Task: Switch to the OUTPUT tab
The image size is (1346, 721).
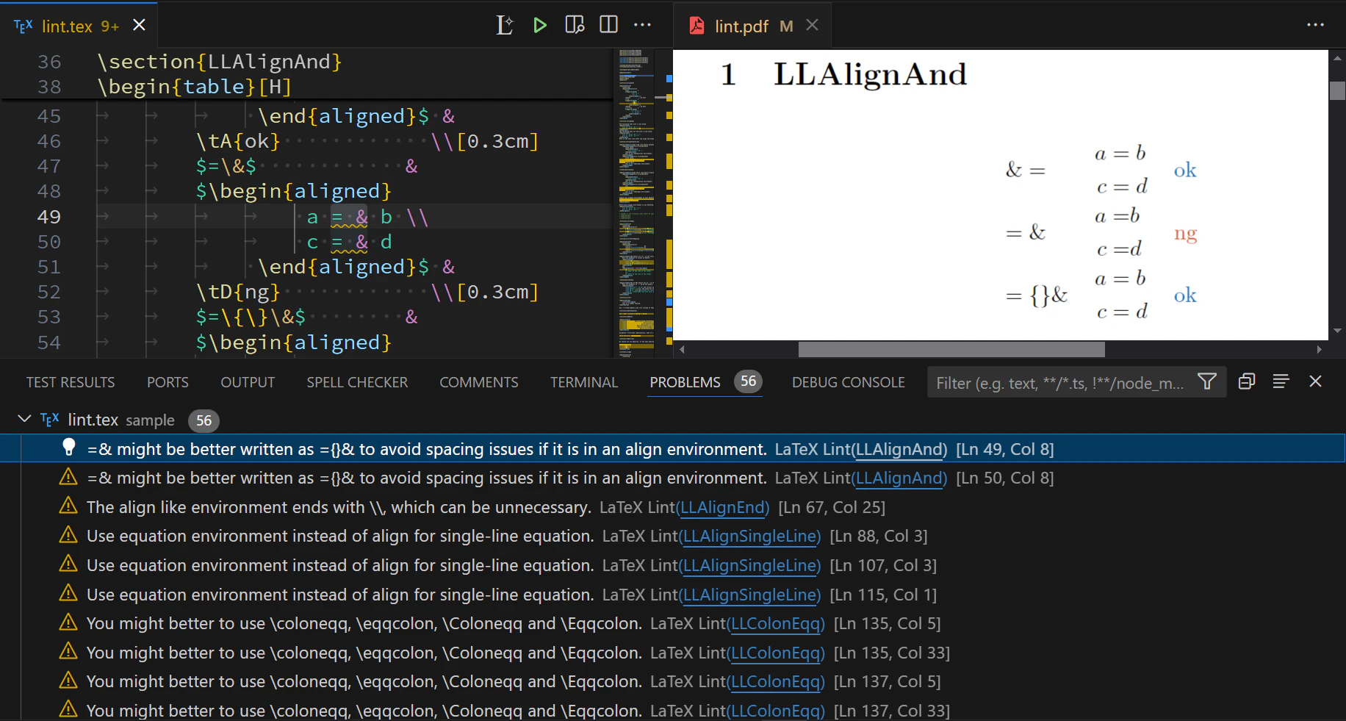Action: (x=248, y=382)
